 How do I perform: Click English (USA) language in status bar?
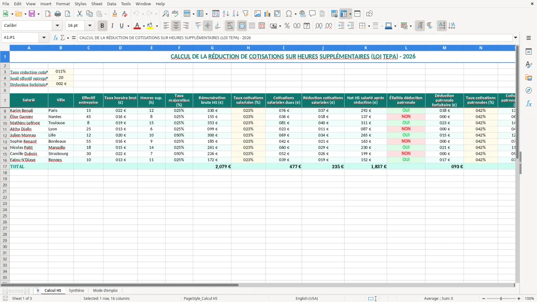coord(307,298)
